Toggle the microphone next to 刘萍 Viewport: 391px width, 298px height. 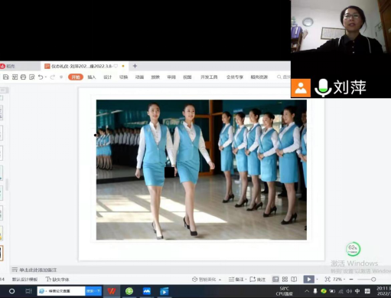tap(323, 88)
